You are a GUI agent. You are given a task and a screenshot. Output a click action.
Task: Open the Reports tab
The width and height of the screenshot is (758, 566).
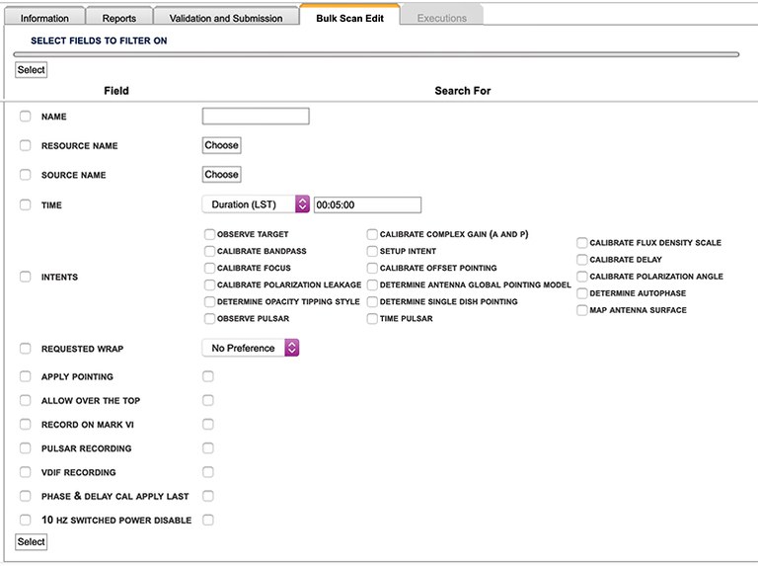tap(118, 18)
